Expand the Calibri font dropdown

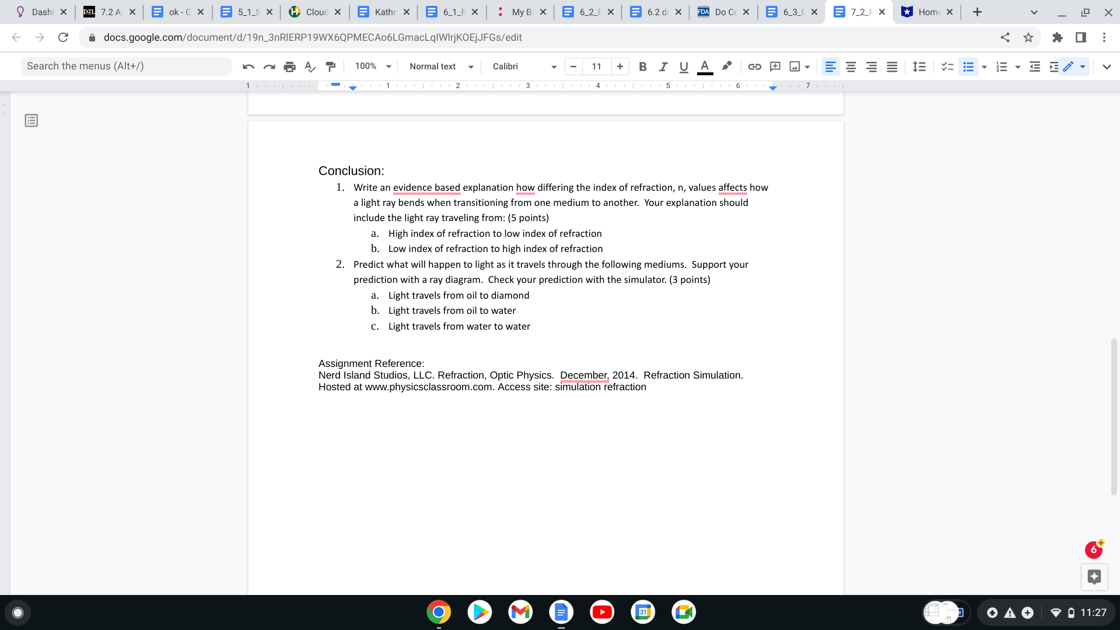pos(522,66)
